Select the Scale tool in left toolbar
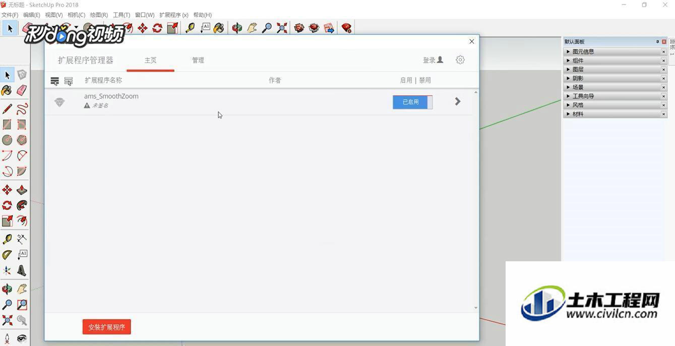The image size is (675, 346). (x=7, y=221)
